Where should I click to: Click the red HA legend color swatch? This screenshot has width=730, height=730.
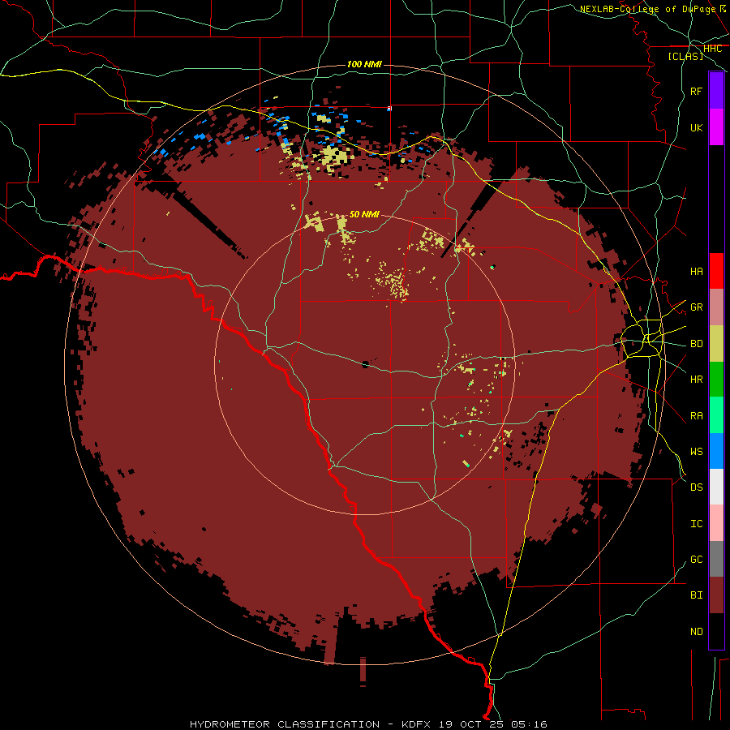[x=716, y=271]
